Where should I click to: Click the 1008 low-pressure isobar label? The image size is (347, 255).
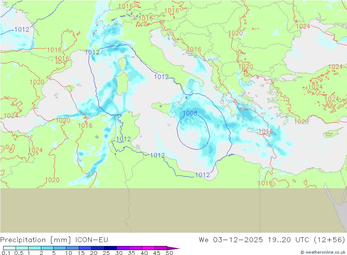(190, 113)
